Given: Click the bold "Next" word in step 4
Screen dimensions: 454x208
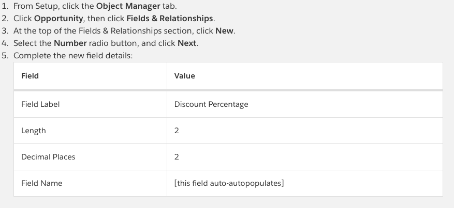Looking at the screenshot, I should (187, 43).
